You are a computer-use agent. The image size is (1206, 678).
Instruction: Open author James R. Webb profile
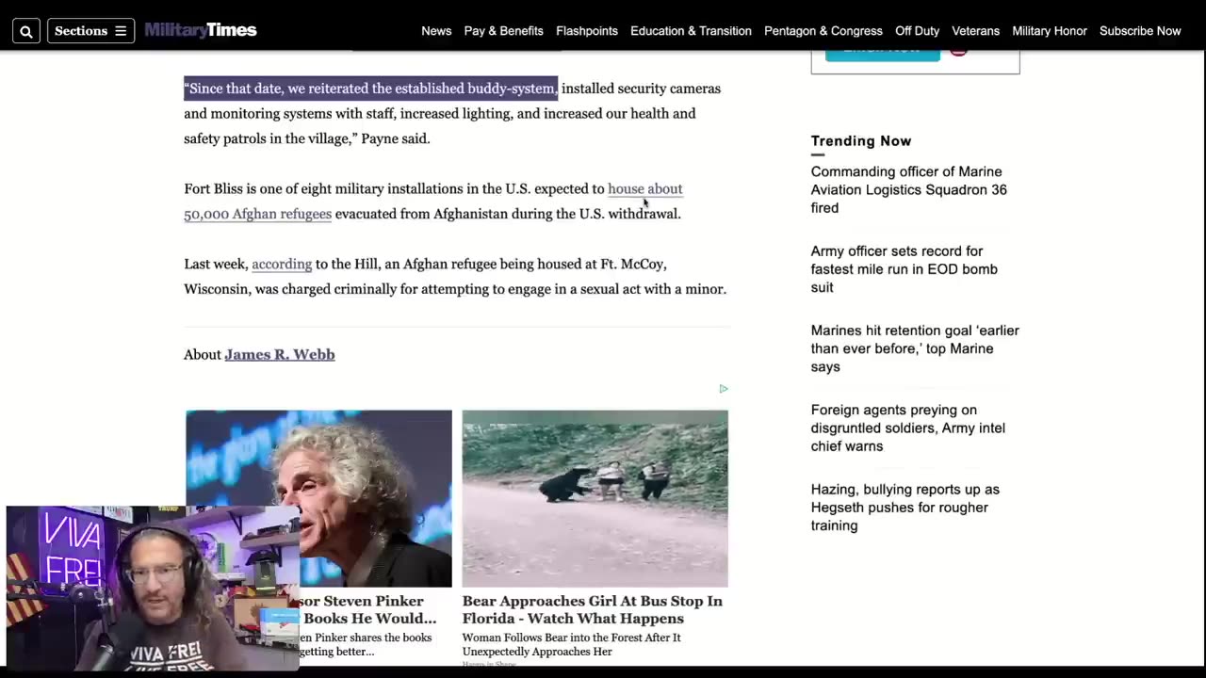(x=280, y=354)
